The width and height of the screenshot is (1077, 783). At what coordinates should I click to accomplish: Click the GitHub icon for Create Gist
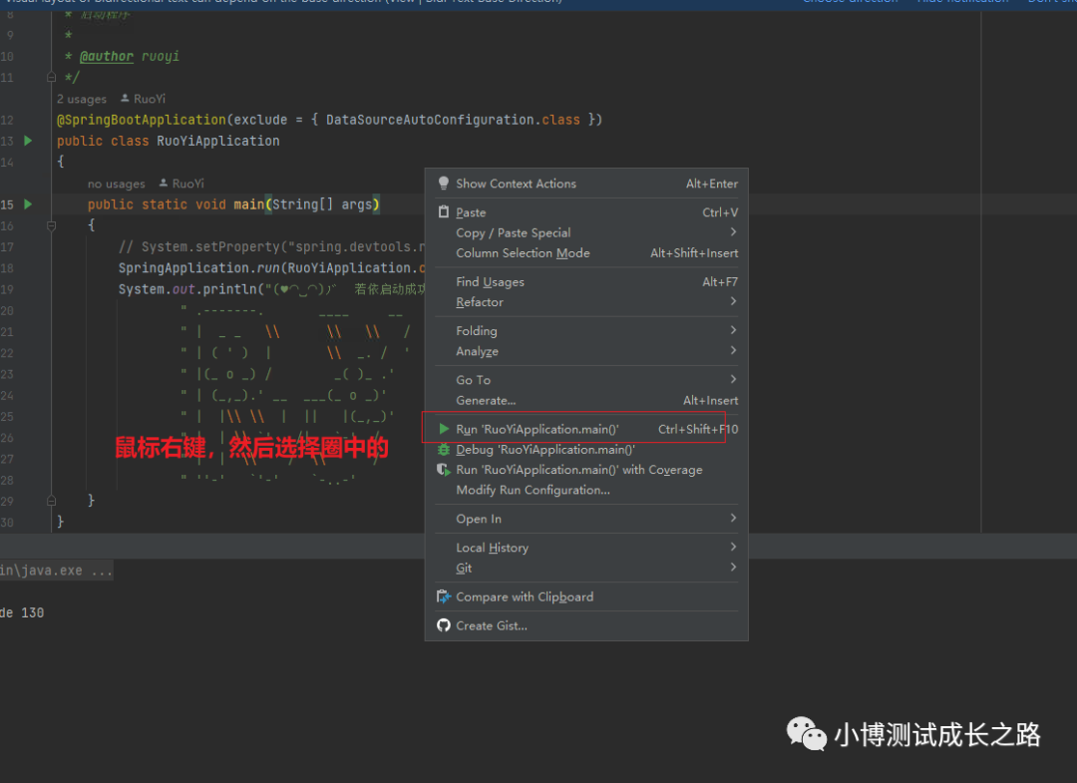click(444, 625)
